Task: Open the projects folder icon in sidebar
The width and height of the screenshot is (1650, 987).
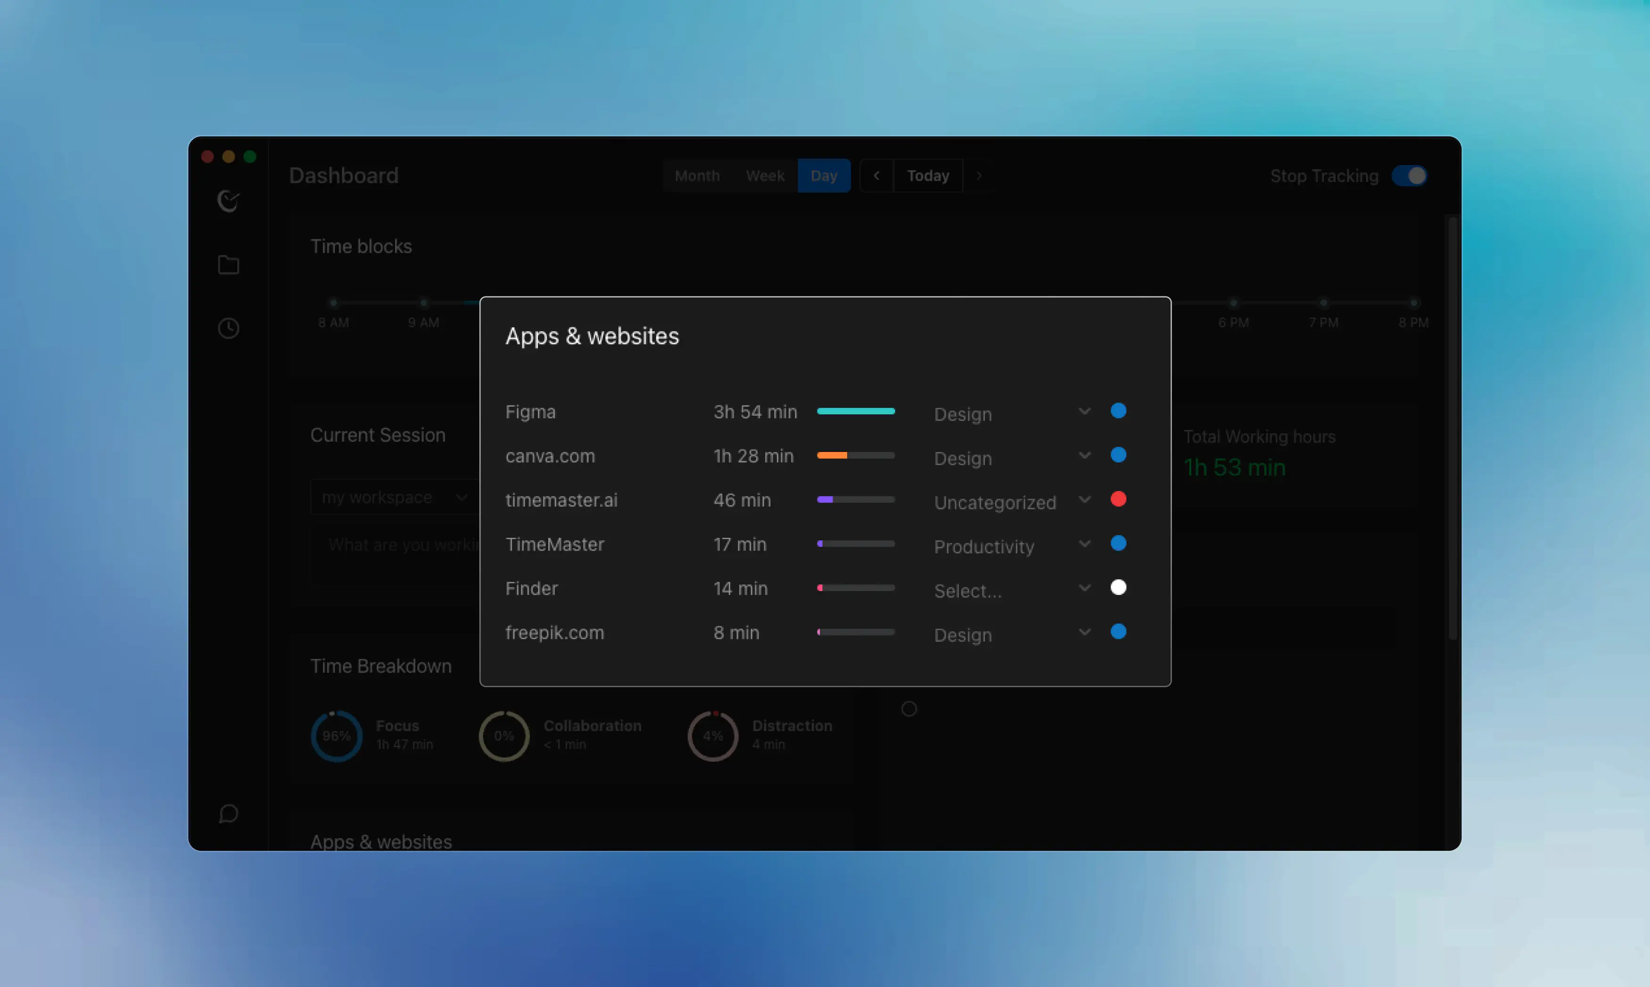Action: pyautogui.click(x=228, y=265)
